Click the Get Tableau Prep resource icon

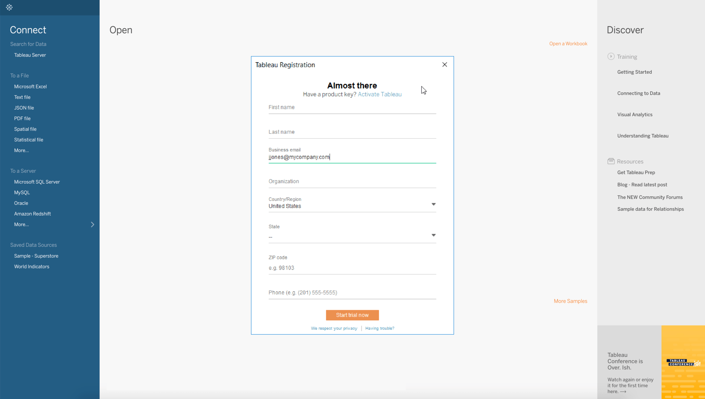click(x=637, y=172)
